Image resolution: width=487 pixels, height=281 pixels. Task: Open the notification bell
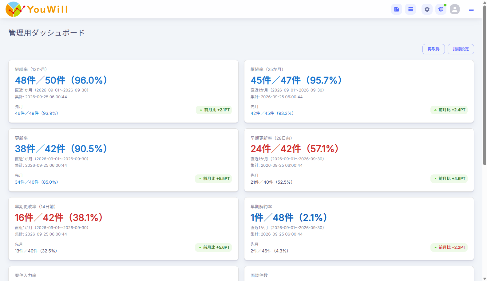[441, 9]
